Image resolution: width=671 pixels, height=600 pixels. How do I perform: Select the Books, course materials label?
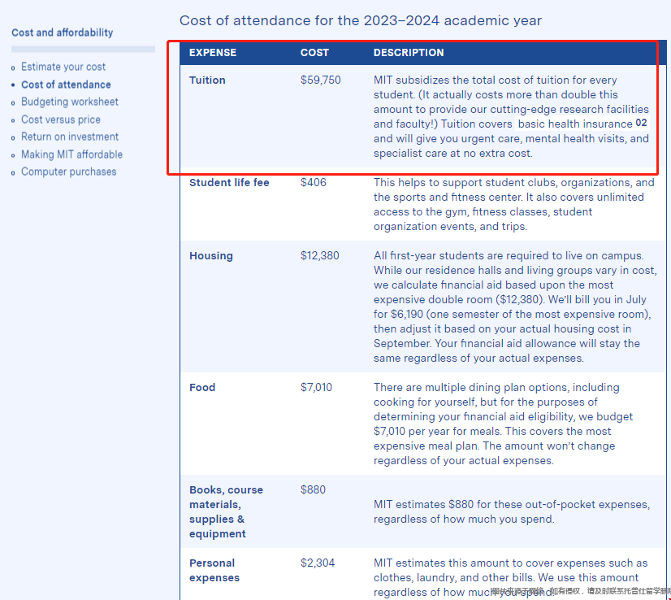pos(226,511)
